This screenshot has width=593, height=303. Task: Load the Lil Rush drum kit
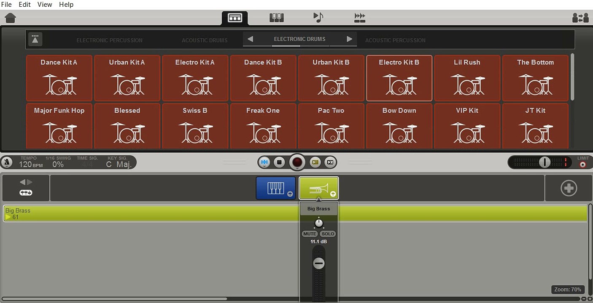(467, 78)
